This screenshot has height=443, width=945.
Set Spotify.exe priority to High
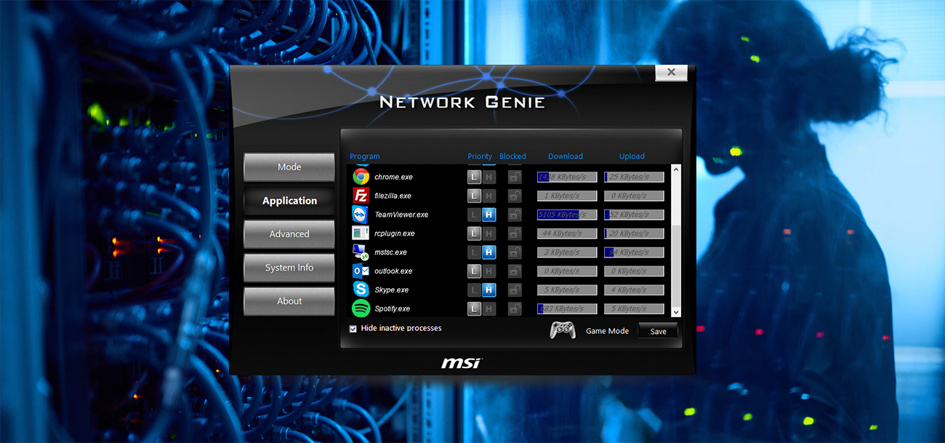pos(489,308)
